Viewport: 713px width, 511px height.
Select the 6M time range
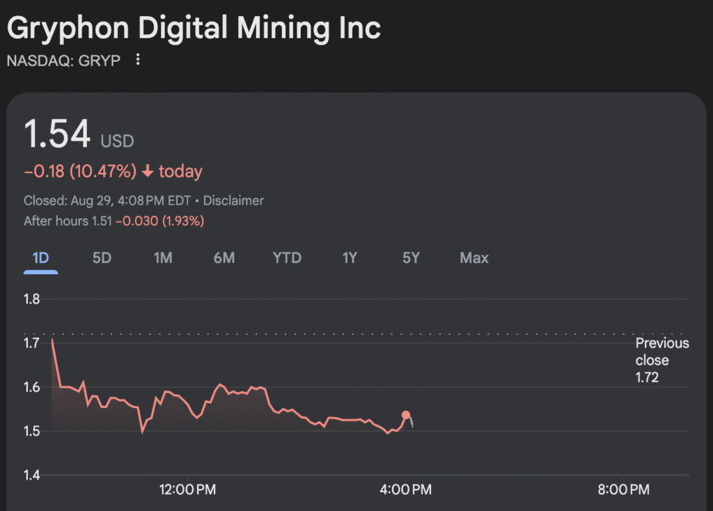pyautogui.click(x=224, y=258)
